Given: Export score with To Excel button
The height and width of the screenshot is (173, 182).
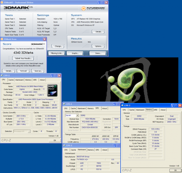Looking at the screenshot, I should pyautogui.click(x=23, y=71).
